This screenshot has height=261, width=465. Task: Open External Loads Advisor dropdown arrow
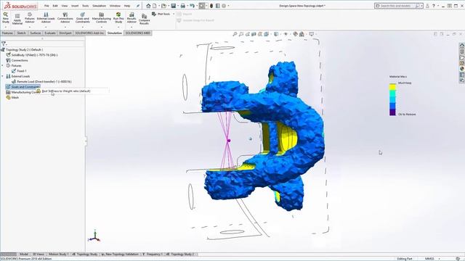pos(46,27)
